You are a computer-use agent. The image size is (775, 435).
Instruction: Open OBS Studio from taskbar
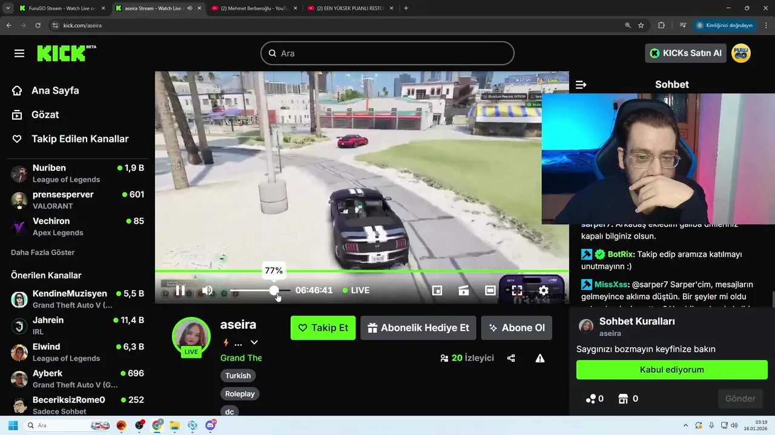coord(140,425)
